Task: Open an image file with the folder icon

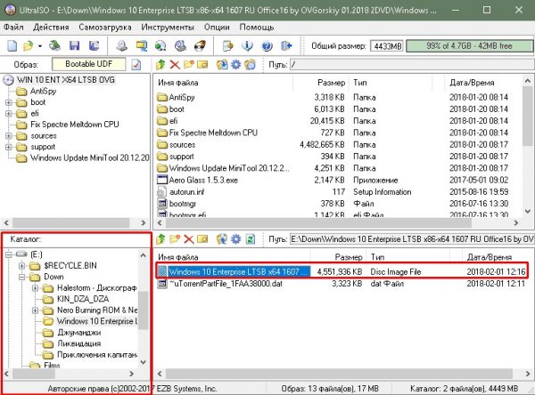Action: (x=29, y=45)
